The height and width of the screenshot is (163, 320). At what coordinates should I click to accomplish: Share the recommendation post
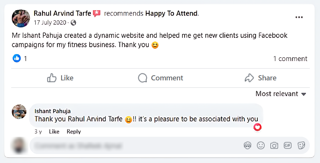pyautogui.click(x=260, y=78)
